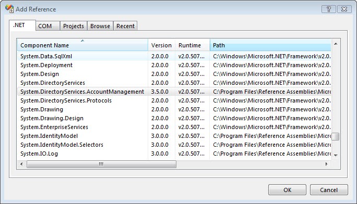Select the System.Deployment component
This screenshot has height=204, width=357.
[174, 65]
